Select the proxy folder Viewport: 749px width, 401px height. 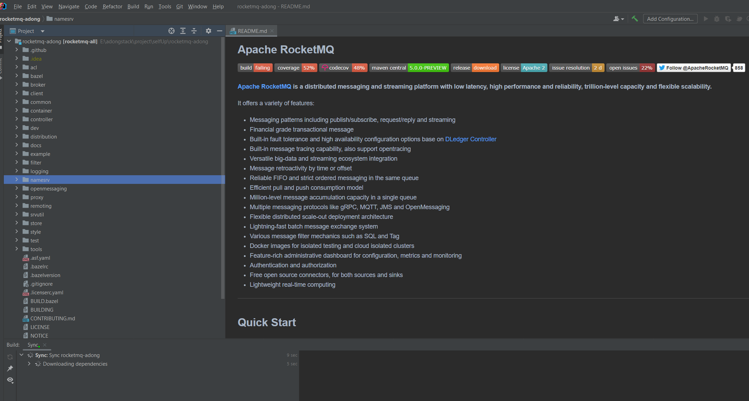(37, 197)
